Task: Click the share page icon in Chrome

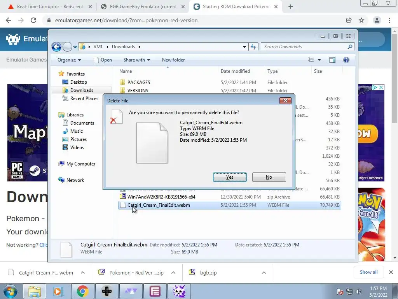Action: [x=349, y=20]
